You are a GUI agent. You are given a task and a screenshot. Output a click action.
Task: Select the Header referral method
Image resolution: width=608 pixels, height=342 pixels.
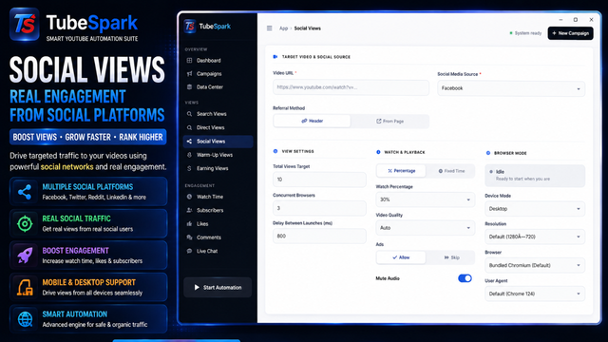pyautogui.click(x=313, y=121)
